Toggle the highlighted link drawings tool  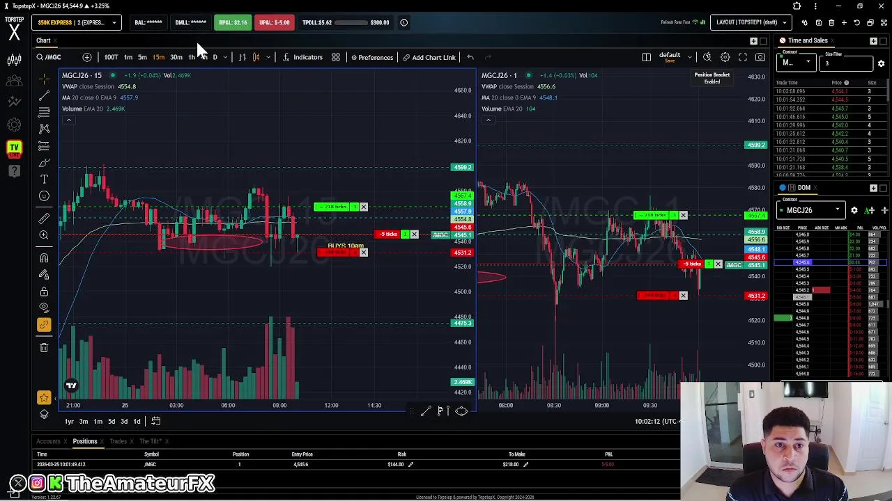click(44, 324)
